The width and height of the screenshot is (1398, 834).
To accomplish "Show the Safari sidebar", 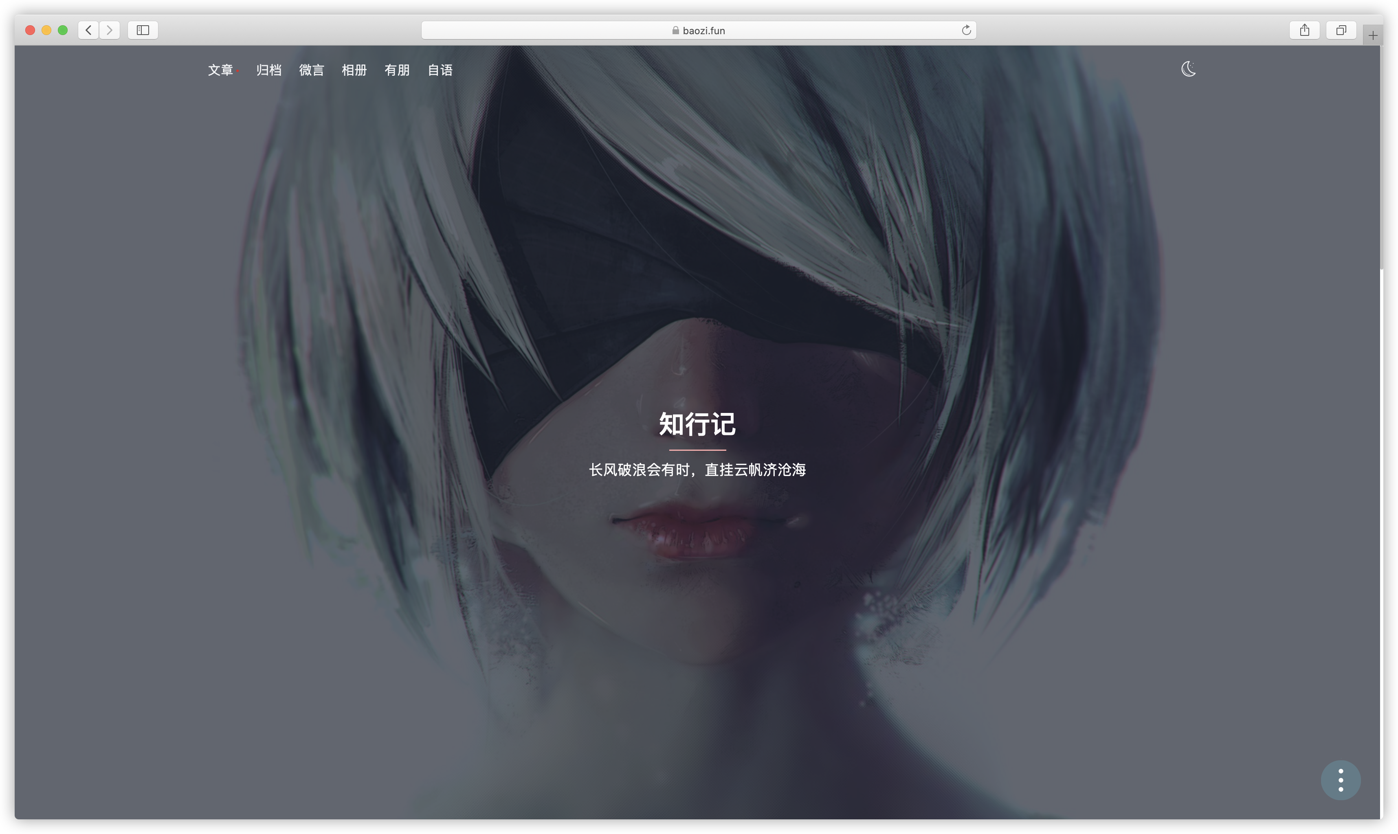I will [x=143, y=31].
